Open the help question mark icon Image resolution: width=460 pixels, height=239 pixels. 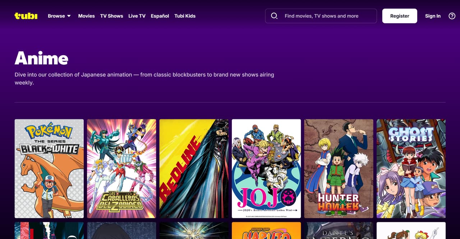(452, 16)
